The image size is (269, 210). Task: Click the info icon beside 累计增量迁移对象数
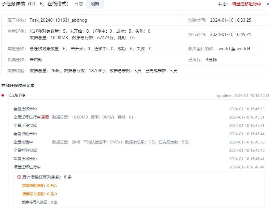click(18, 177)
